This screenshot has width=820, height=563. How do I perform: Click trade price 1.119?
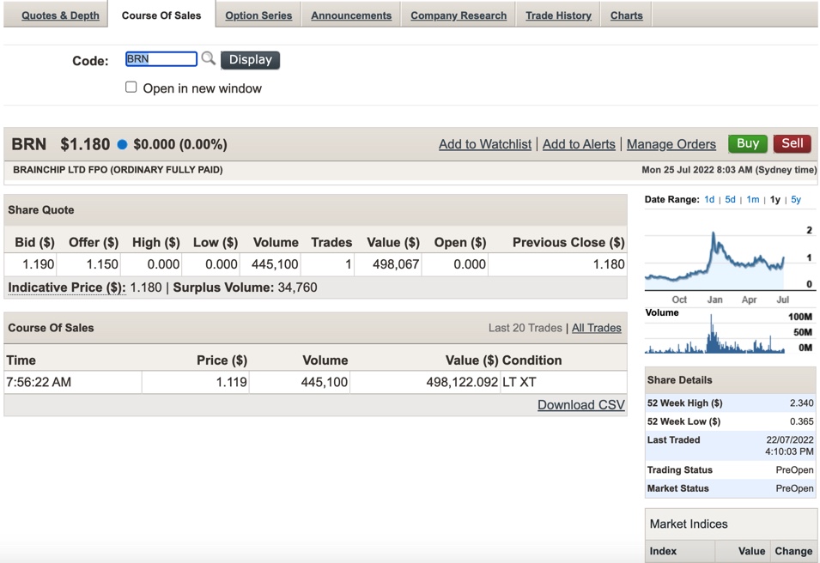231,382
